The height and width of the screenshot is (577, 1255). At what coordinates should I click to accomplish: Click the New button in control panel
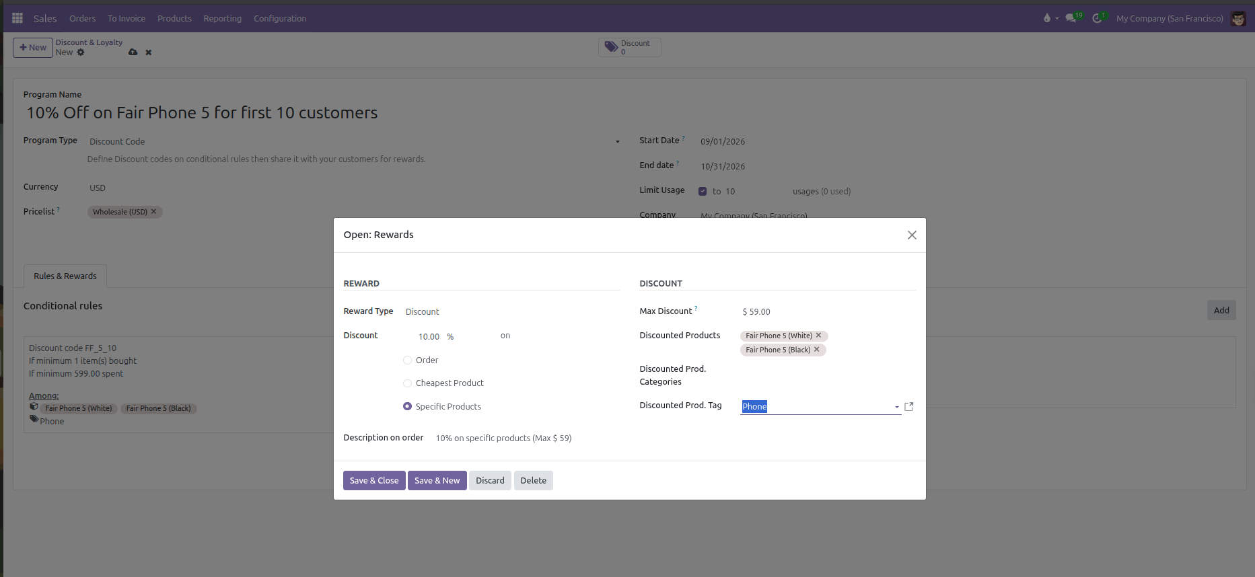click(33, 47)
